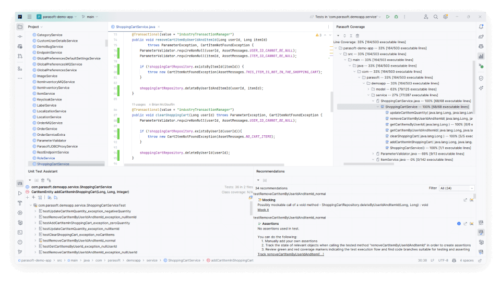Click the UTF-8 encoding status entry

[x=443, y=261]
